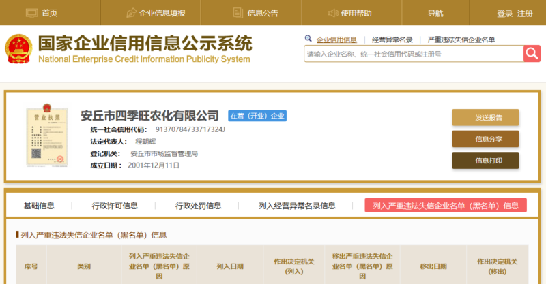Open the 营业执照 license thumbnail
Viewport: 546px width, 284px height.
[47, 135]
